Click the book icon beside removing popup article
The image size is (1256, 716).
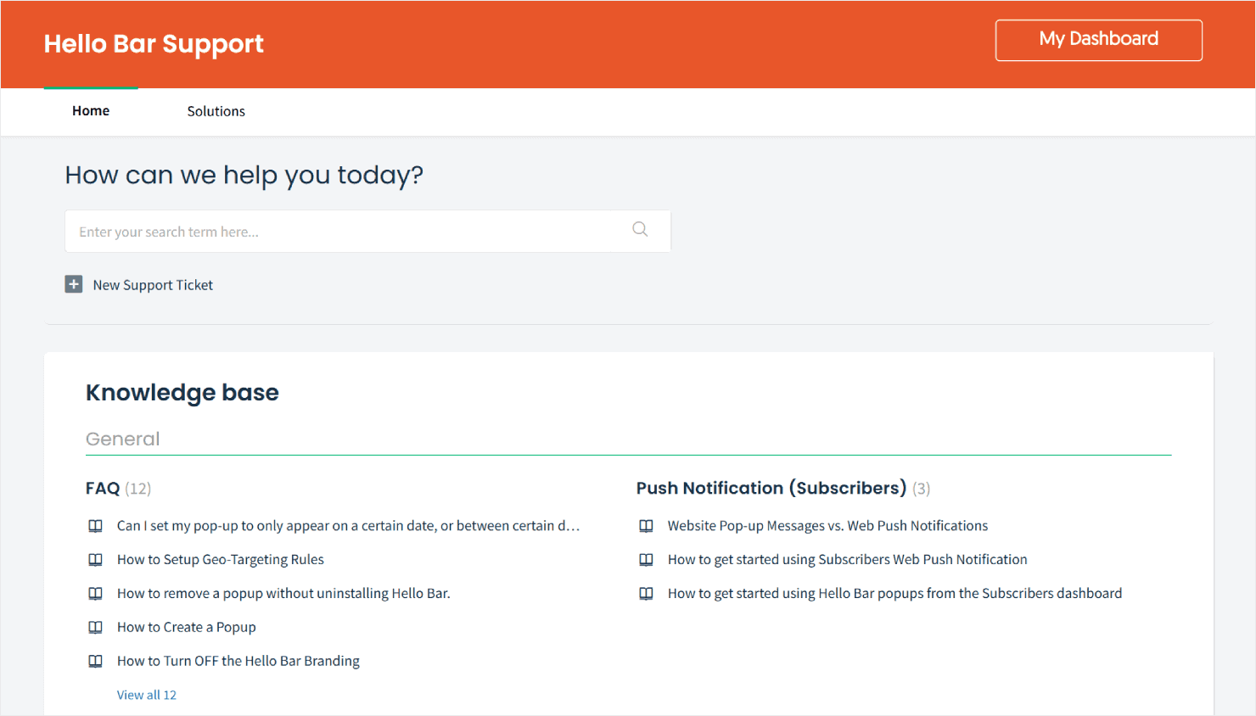(x=95, y=593)
